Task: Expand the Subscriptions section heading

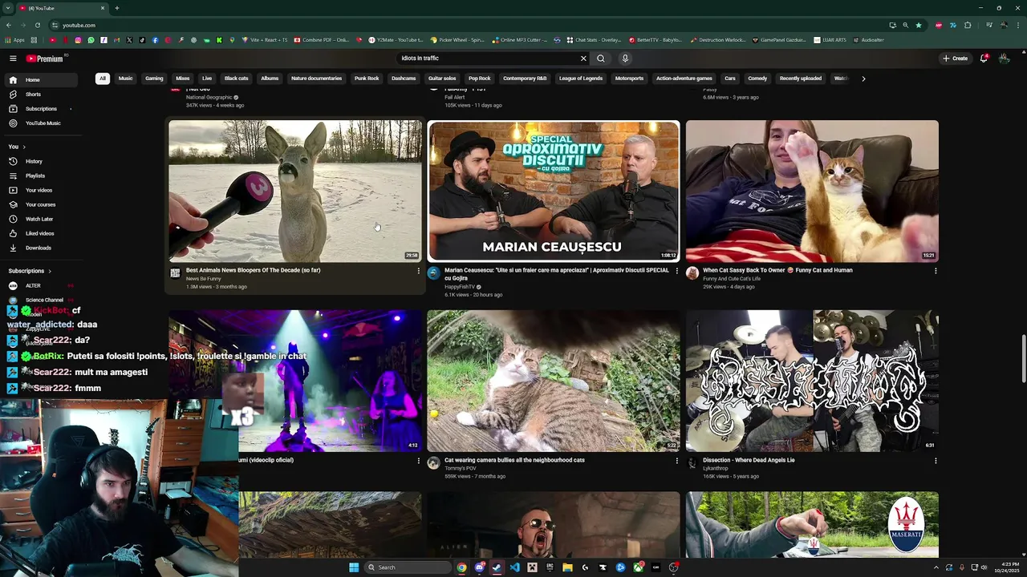Action: pos(30,271)
